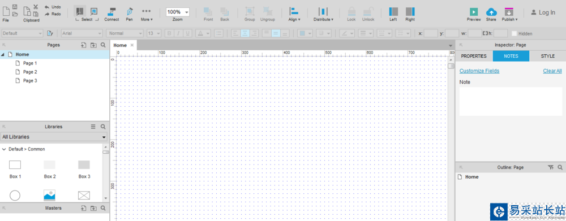Click the Log In button

pyautogui.click(x=543, y=12)
